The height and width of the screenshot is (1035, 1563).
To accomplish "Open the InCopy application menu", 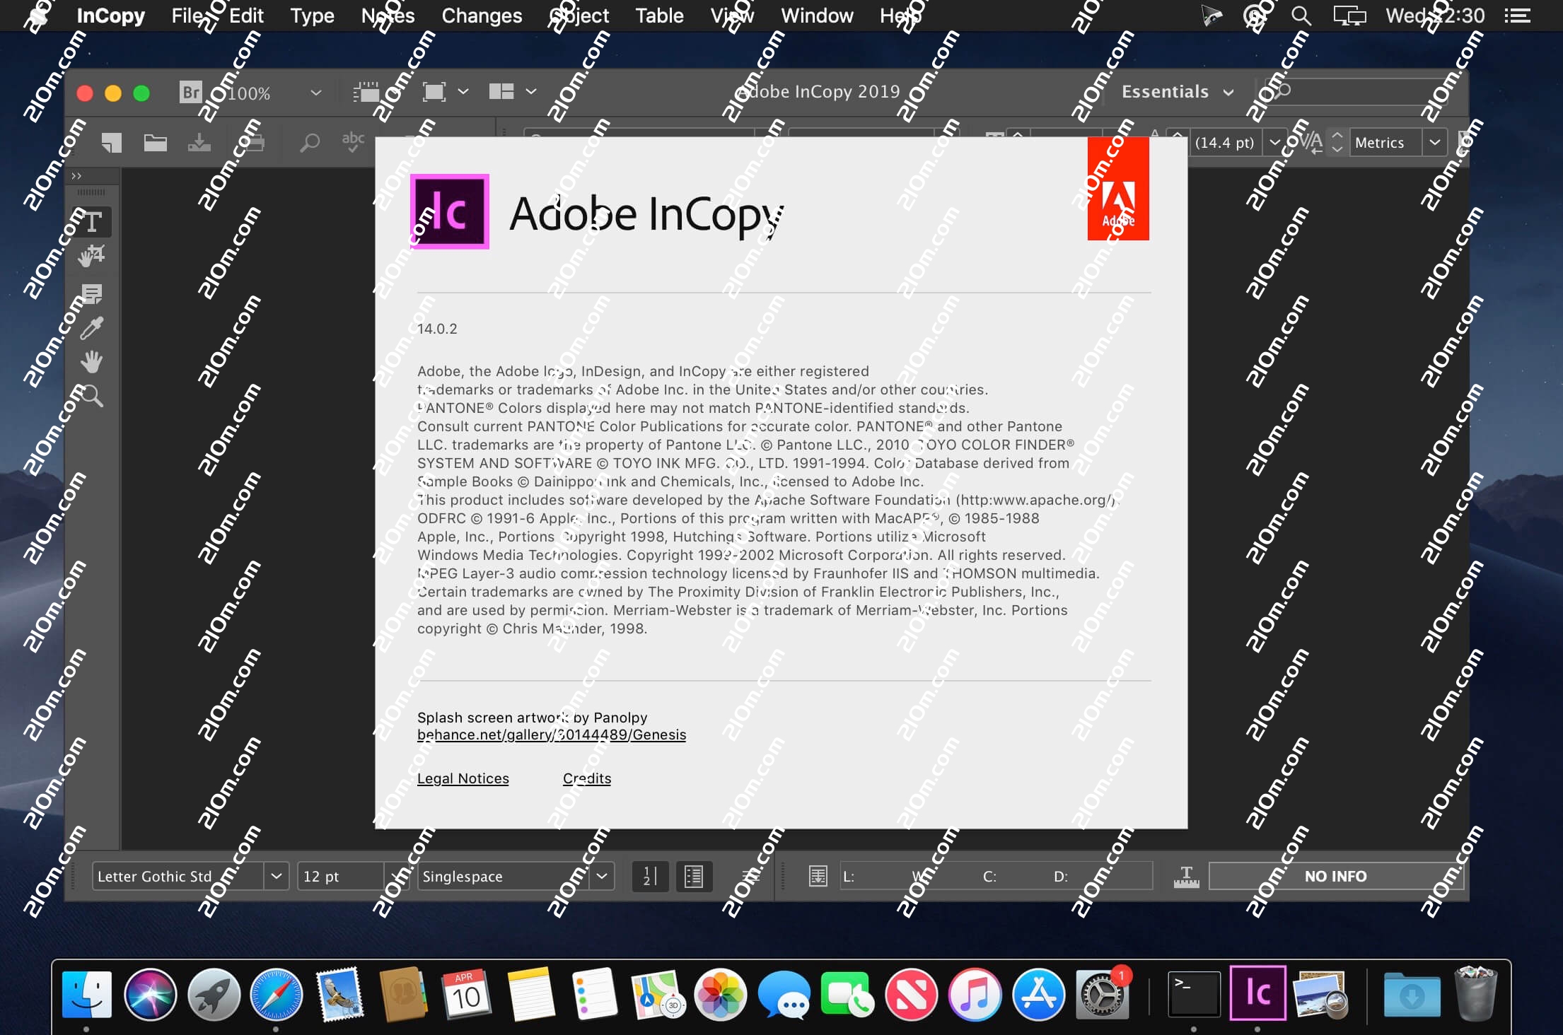I will pyautogui.click(x=110, y=16).
